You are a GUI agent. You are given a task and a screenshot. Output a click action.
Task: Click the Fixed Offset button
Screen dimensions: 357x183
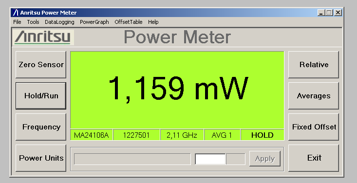click(314, 127)
